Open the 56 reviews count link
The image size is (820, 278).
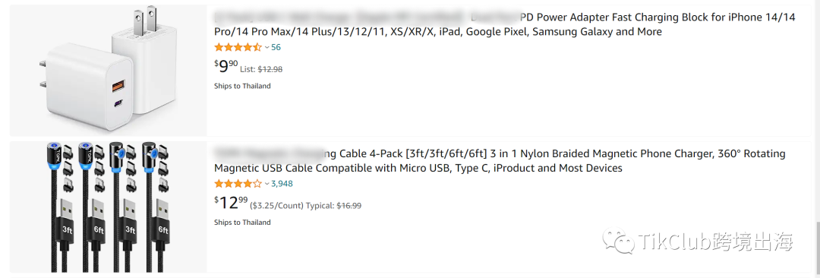pyautogui.click(x=276, y=47)
